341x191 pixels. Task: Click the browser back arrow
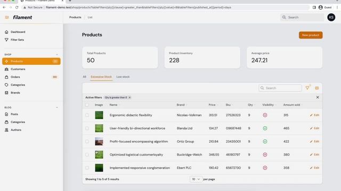[4, 7]
